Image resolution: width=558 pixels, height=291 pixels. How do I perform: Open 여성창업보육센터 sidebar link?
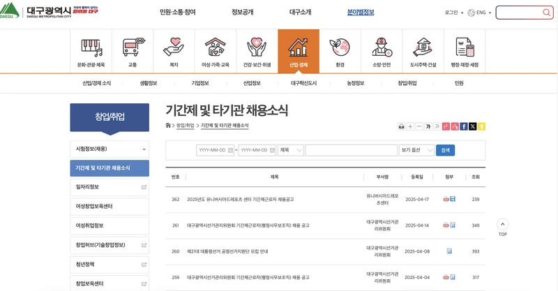pyautogui.click(x=110, y=207)
